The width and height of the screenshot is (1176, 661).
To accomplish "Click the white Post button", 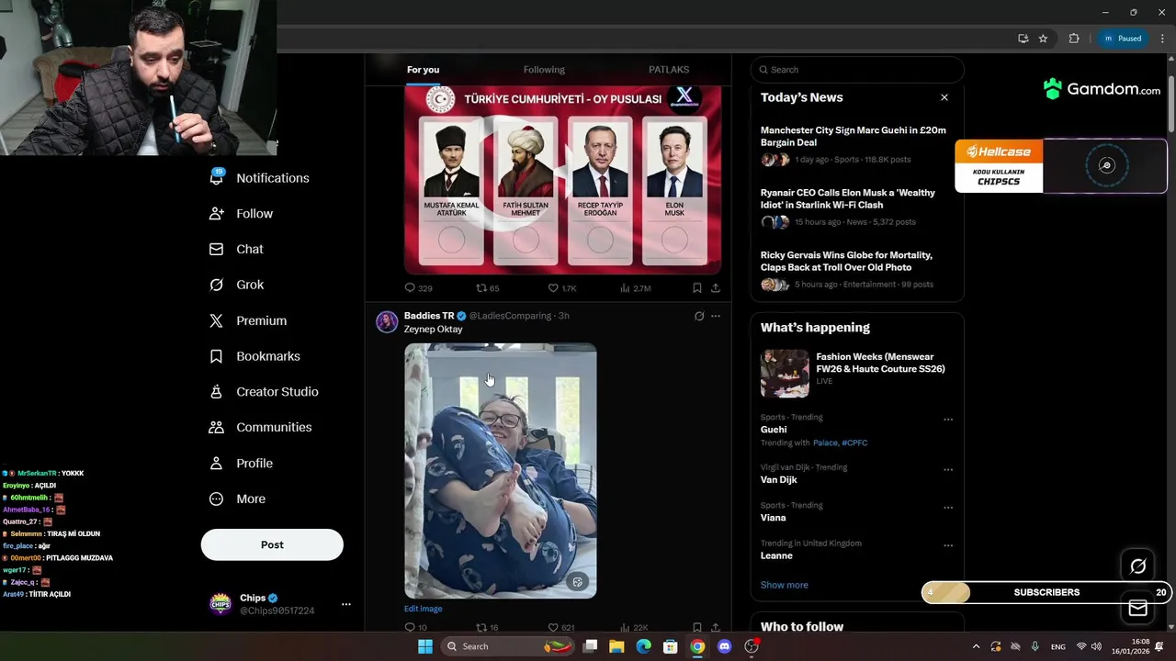I will tap(272, 544).
